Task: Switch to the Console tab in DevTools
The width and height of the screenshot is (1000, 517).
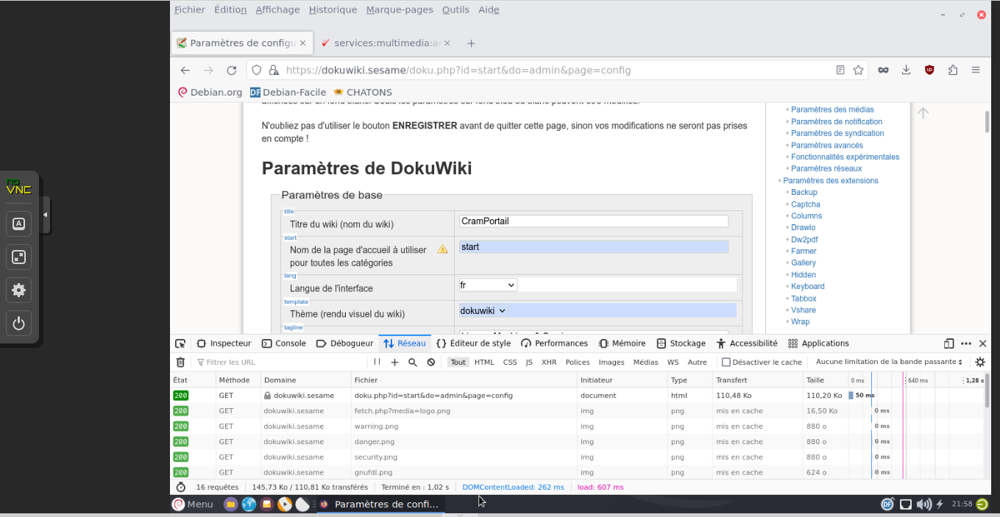Action: (284, 343)
